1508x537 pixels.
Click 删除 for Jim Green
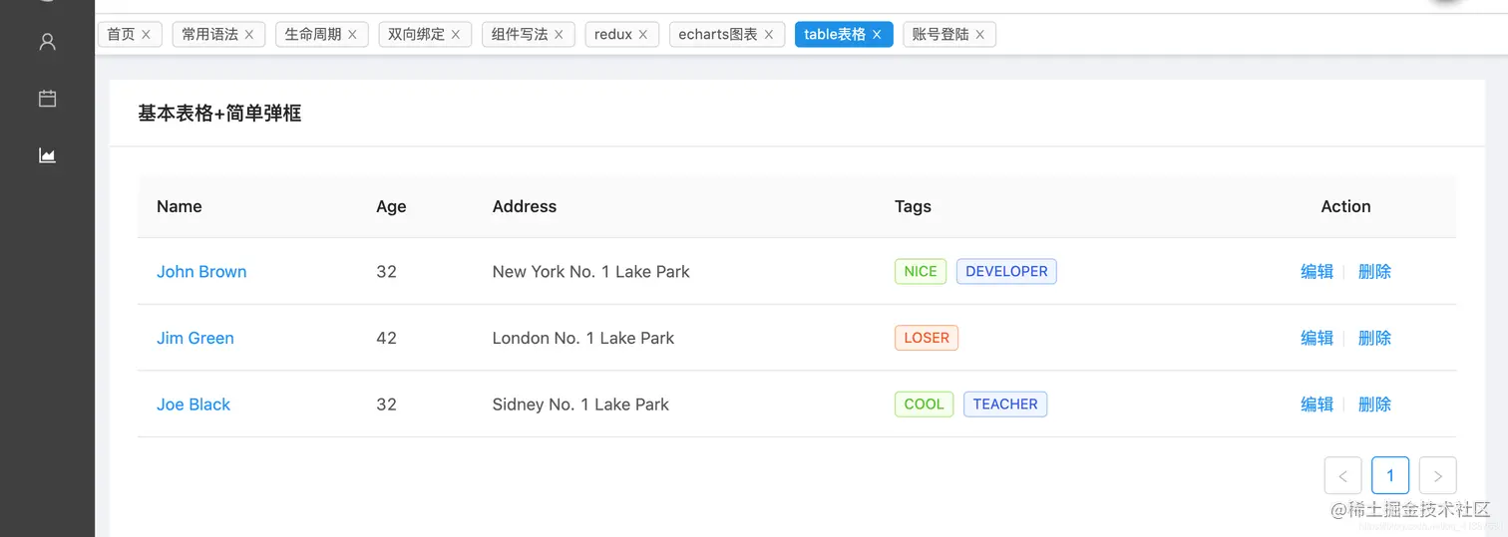coord(1374,338)
